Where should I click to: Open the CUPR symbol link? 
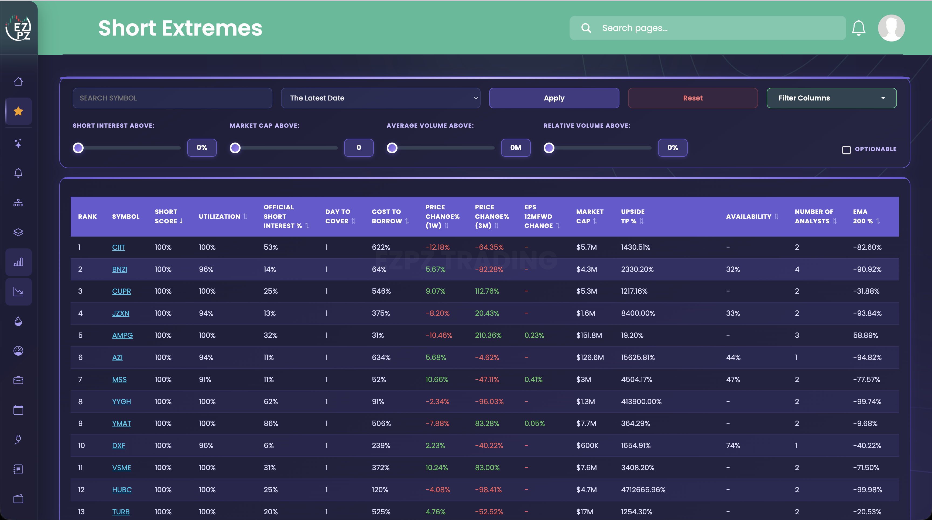[122, 291]
